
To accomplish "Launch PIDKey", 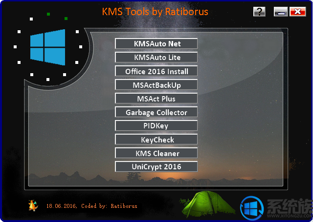I will (156, 125).
